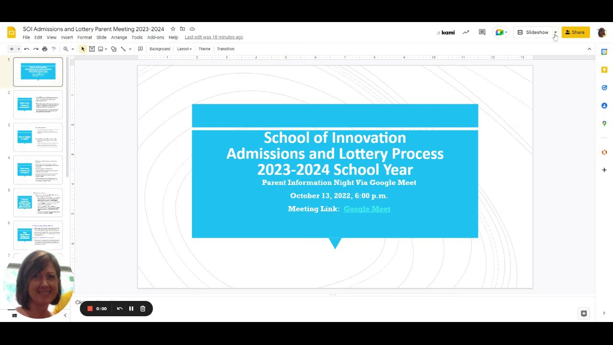Screen dimensions: 613x345
Task: Expand the zoom level dropdown arrow
Action: 73,49
